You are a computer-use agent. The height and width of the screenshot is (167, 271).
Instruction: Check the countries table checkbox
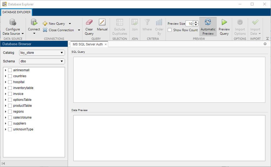tap(10, 76)
